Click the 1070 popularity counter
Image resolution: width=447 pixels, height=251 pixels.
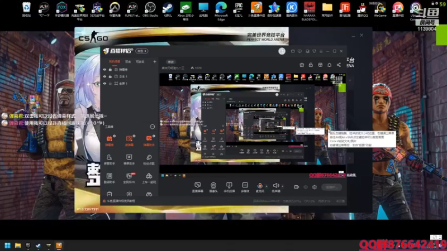point(196,68)
